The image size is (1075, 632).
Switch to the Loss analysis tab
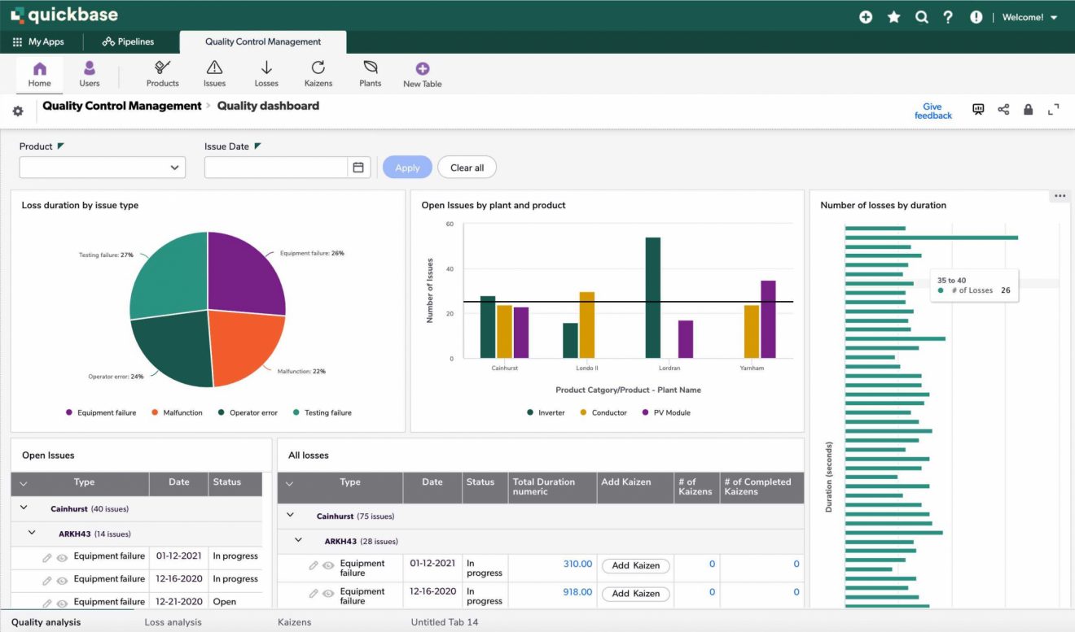pyautogui.click(x=173, y=622)
